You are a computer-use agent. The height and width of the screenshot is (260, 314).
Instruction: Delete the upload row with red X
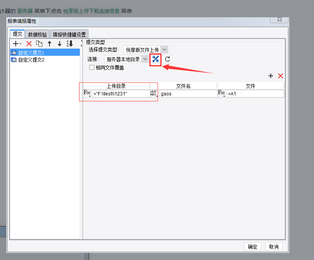(281, 76)
